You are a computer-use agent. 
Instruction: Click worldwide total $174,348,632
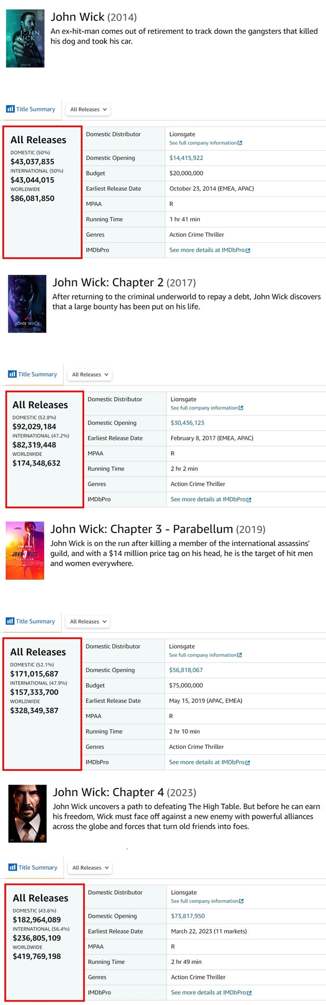point(36,464)
